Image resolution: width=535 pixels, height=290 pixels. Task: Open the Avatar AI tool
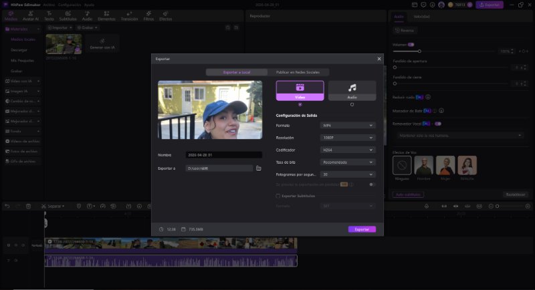click(x=31, y=16)
